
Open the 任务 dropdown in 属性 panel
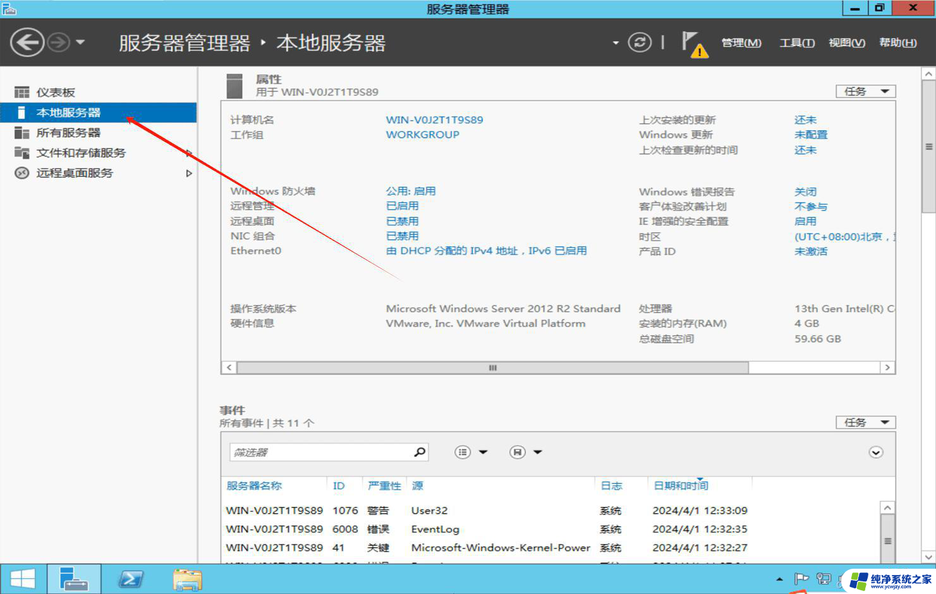click(x=866, y=92)
